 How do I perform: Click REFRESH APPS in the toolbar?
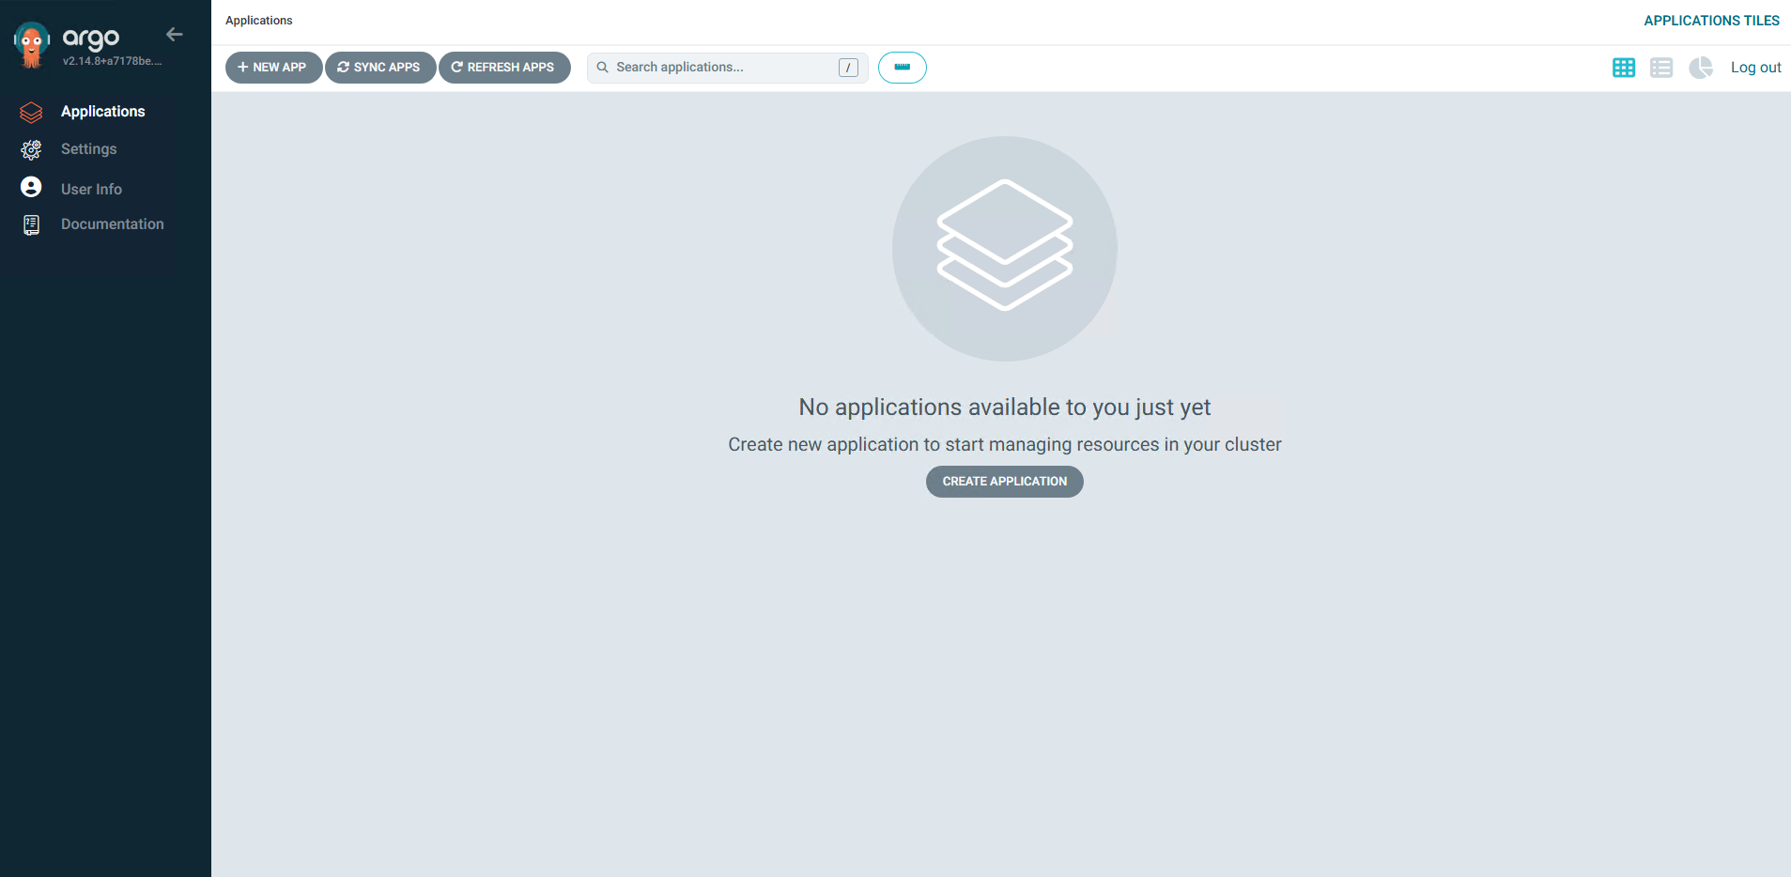coord(504,68)
